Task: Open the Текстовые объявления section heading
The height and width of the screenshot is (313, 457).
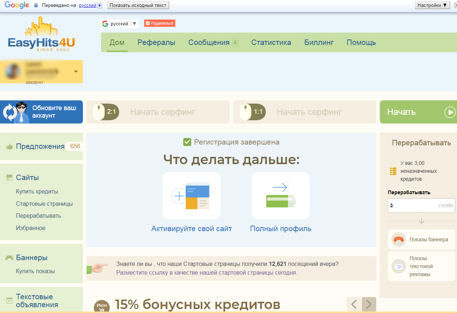Action: 37,301
